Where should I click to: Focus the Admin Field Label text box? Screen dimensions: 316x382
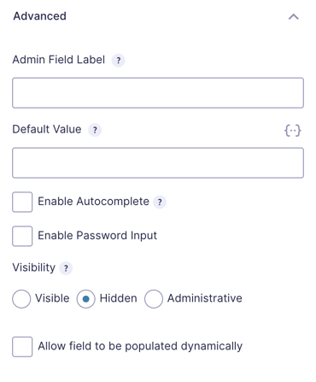click(158, 93)
